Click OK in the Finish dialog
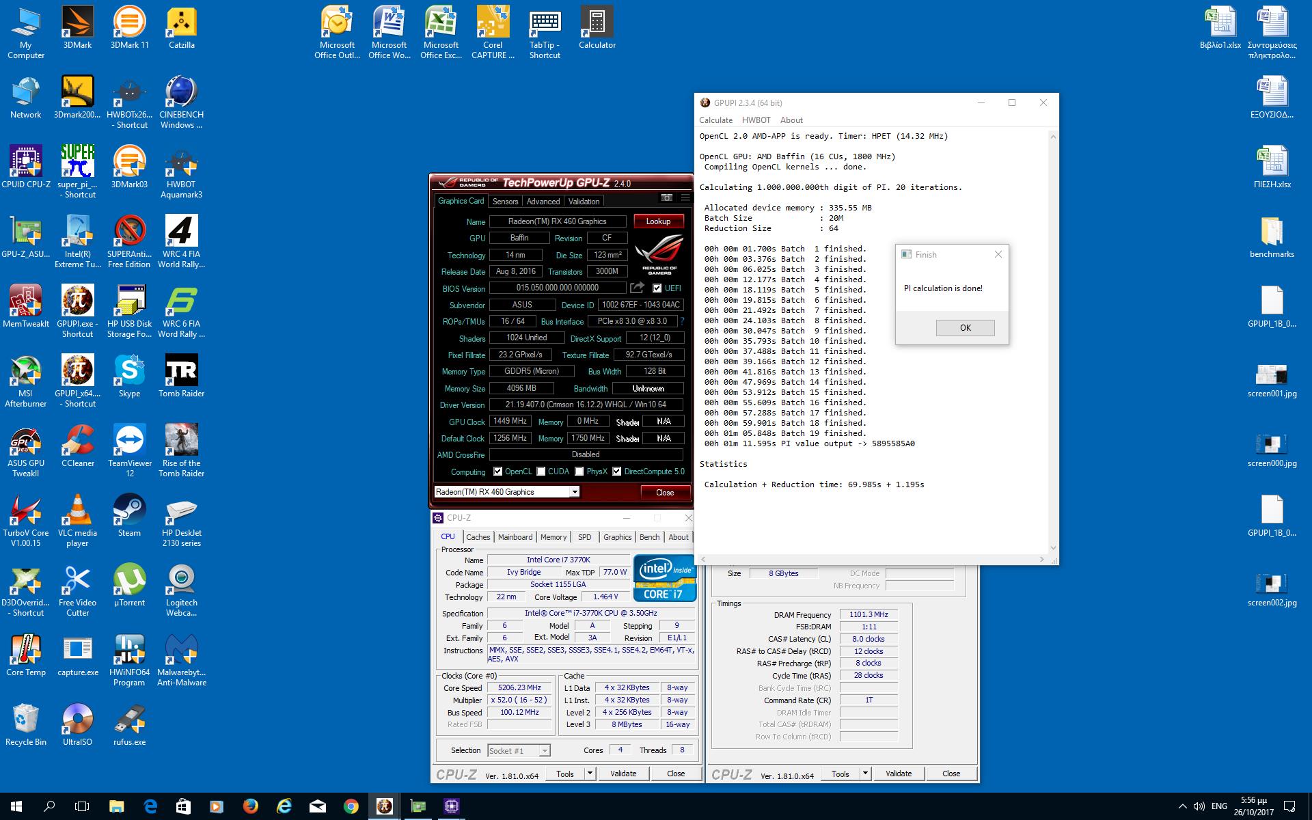Screen dimensions: 1312x820 pyautogui.click(x=965, y=328)
